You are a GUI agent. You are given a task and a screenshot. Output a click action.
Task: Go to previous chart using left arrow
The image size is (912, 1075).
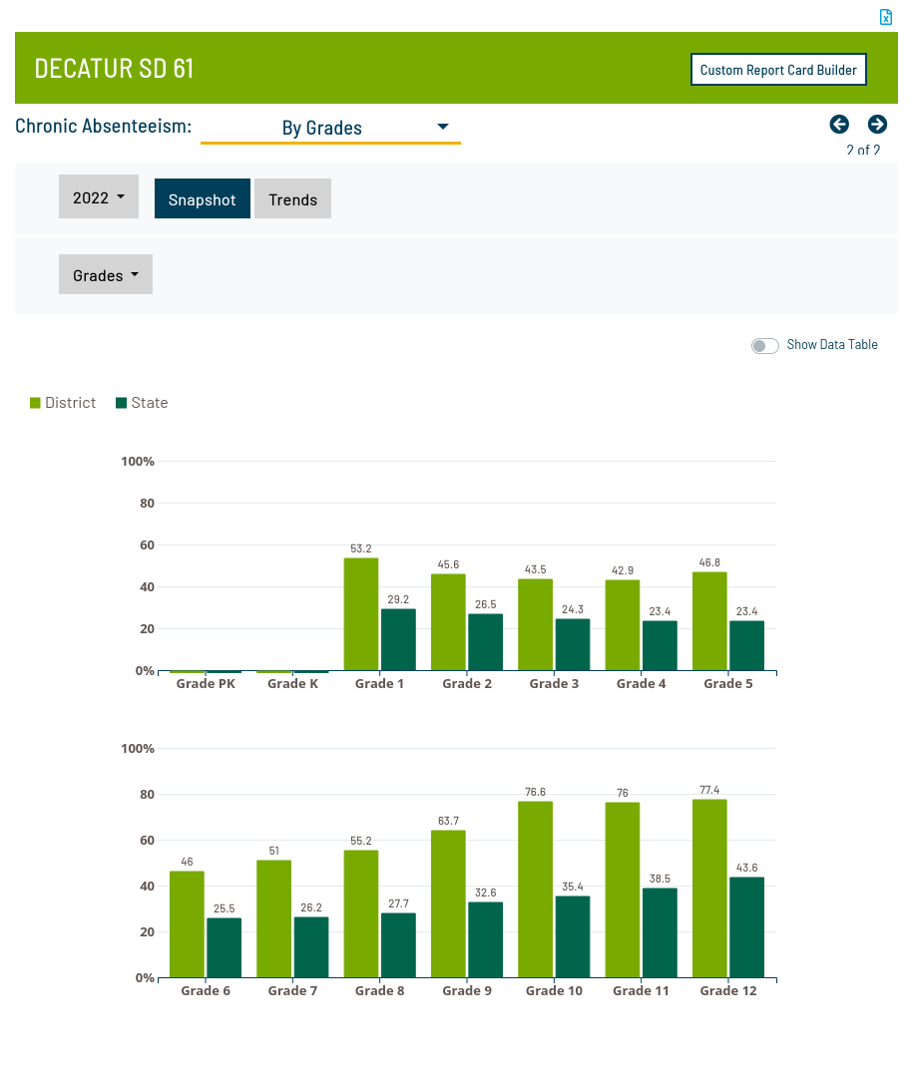[839, 124]
